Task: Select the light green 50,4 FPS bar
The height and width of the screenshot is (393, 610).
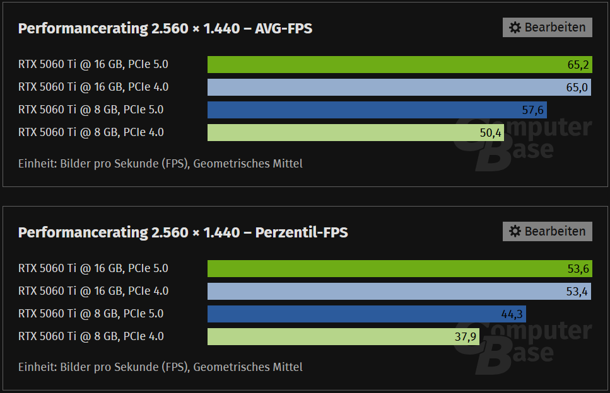Action: click(x=356, y=132)
